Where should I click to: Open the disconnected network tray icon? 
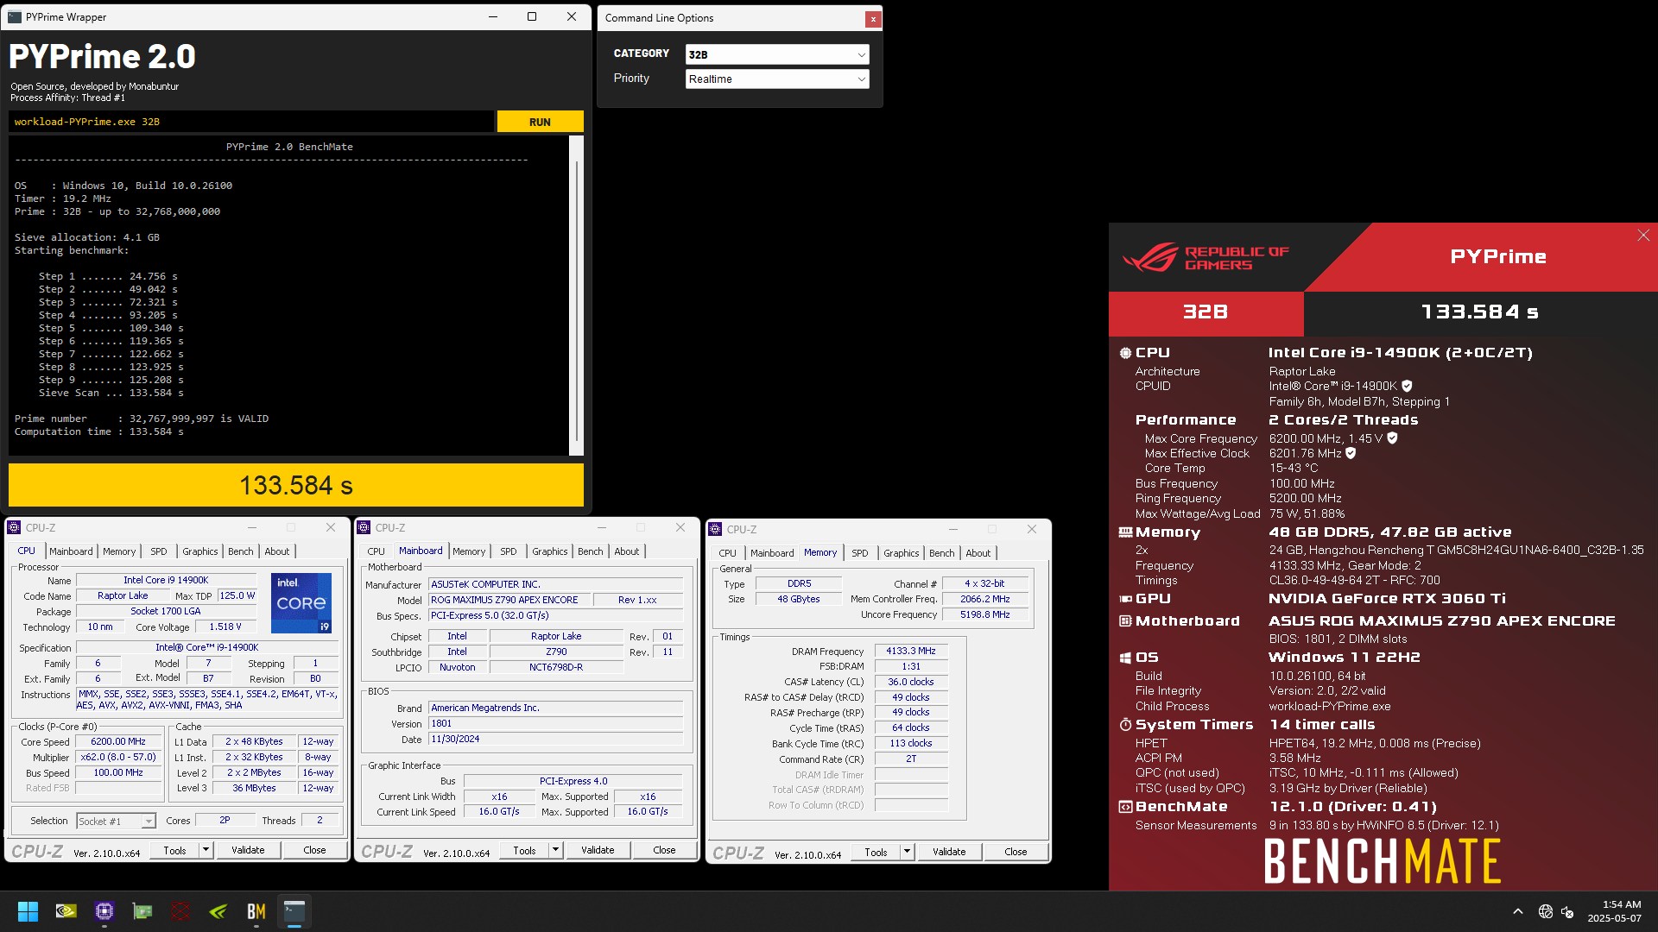pyautogui.click(x=1546, y=911)
